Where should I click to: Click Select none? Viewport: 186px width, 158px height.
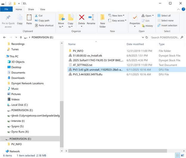click(x=165, y=21)
